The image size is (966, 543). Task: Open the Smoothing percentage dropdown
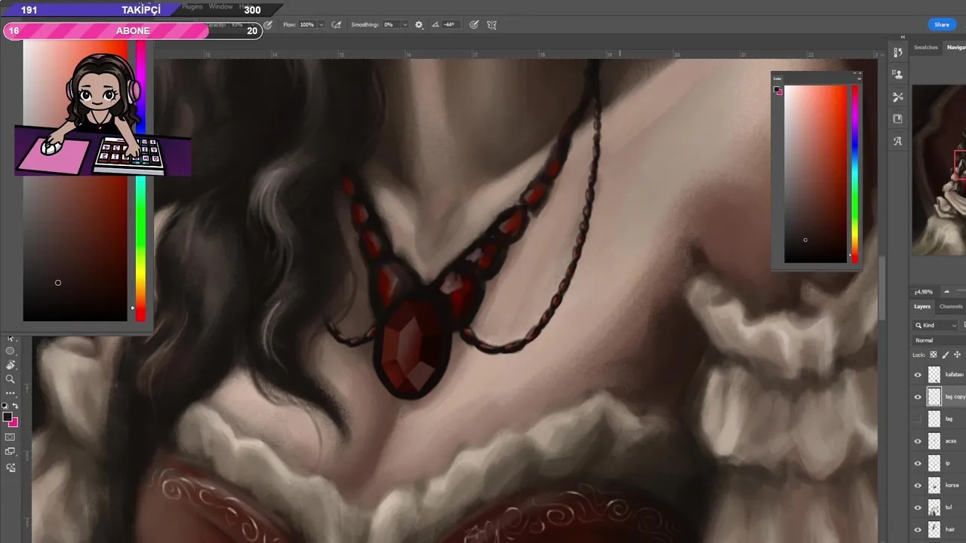[x=405, y=25]
